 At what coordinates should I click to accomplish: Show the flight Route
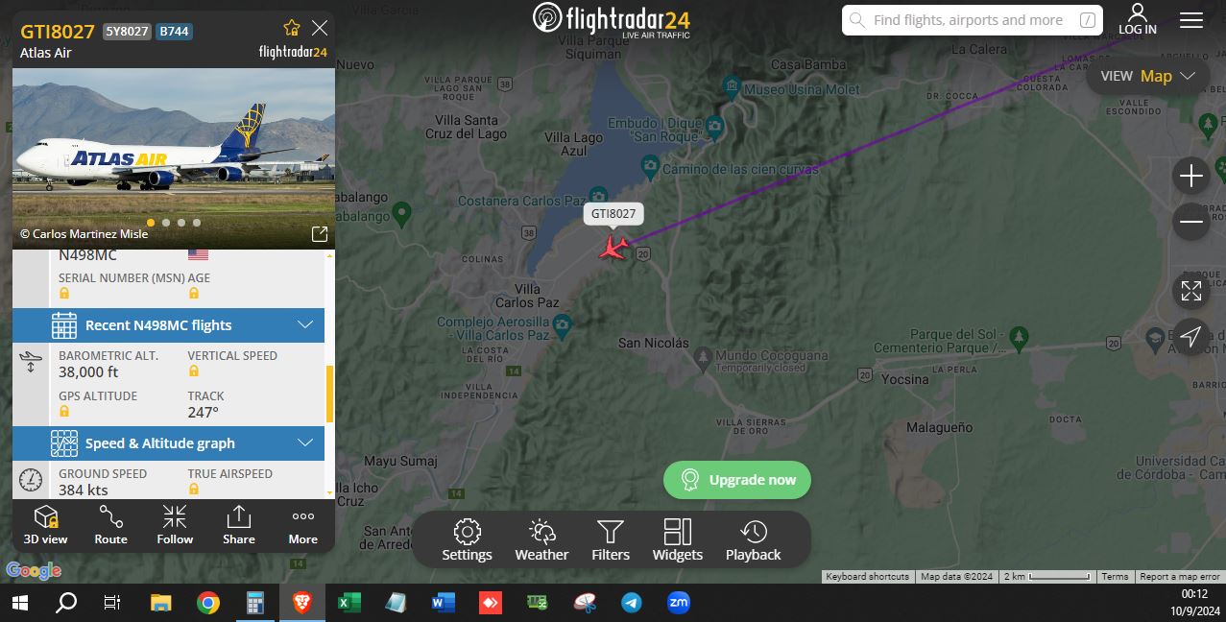point(110,524)
